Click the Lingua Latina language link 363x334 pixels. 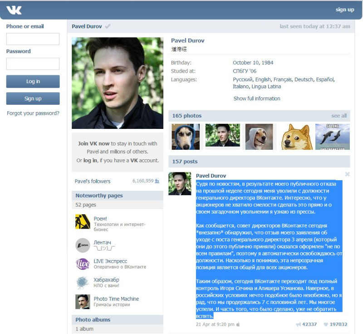[x=266, y=87]
